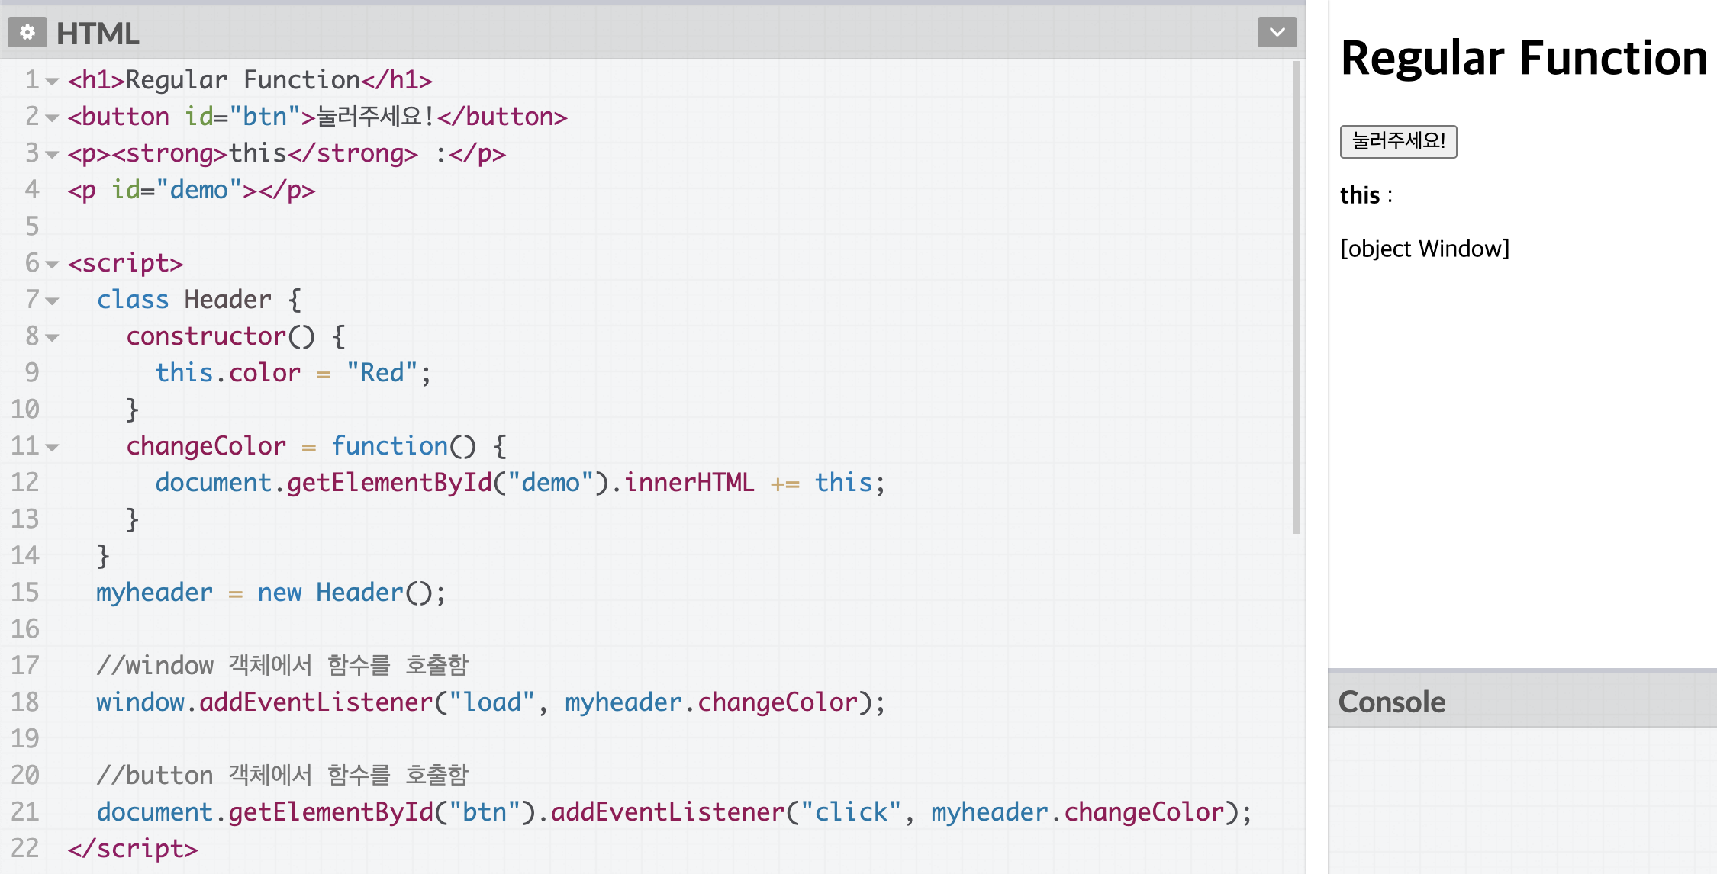This screenshot has height=874, width=1717.
Task: Click the Regular Function preview heading
Action: [1523, 58]
